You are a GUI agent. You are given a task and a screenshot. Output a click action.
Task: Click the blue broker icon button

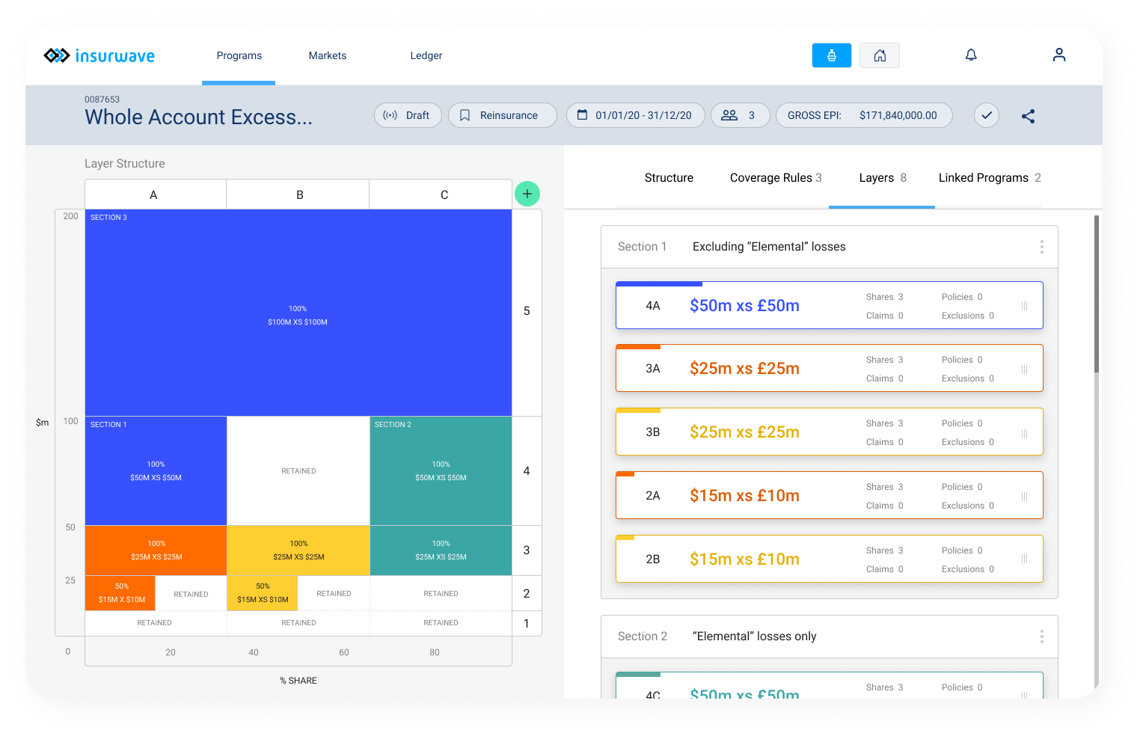point(831,55)
